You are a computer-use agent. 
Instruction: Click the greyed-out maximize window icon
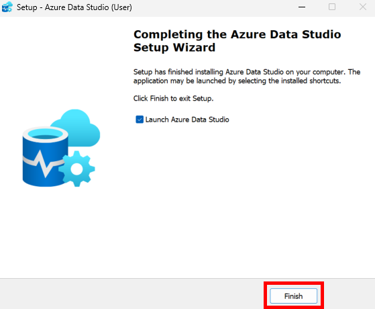[x=332, y=7]
